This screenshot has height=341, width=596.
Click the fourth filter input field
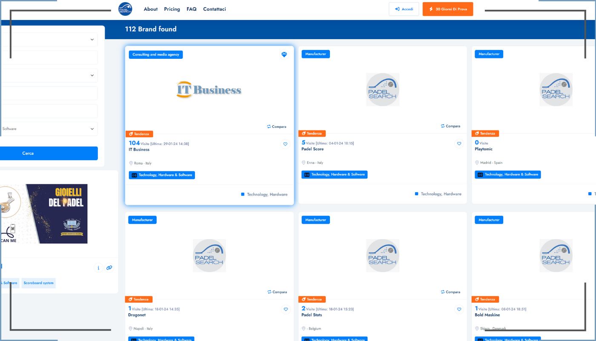(49, 93)
